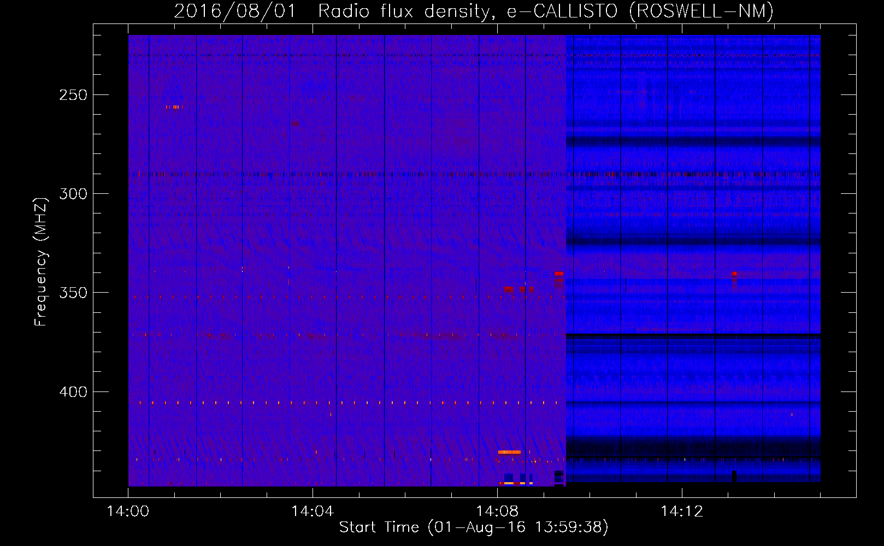Click the orange dashes near 255 MHz
884x546 pixels.
click(174, 107)
